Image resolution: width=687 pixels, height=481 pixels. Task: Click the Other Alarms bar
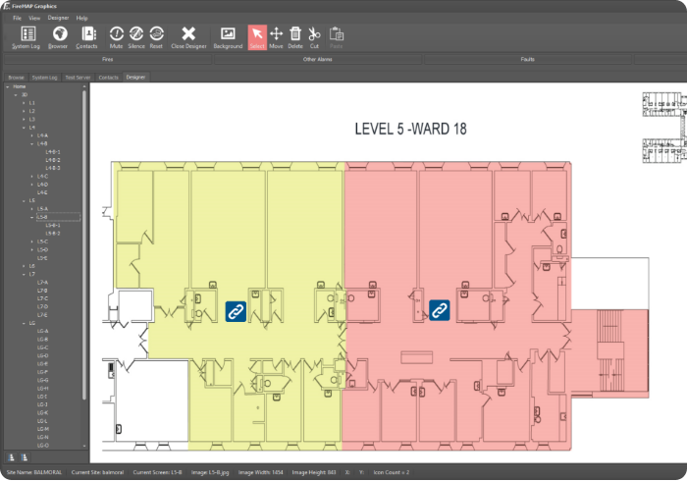point(317,59)
